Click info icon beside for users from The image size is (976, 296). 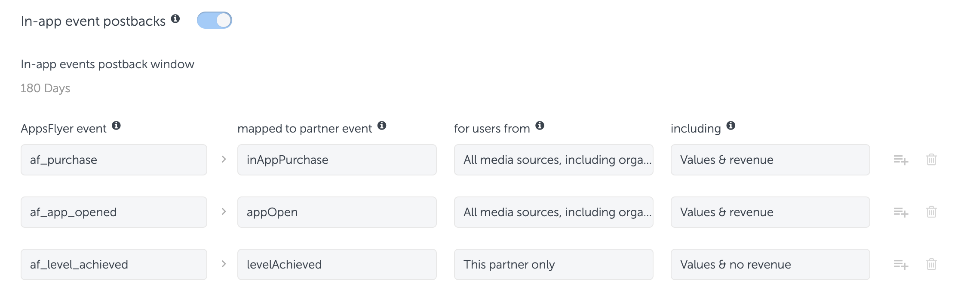[540, 125]
